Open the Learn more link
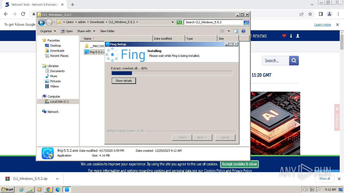Image resolution: width=344 pixels, height=193 pixels. (x=322, y=25)
